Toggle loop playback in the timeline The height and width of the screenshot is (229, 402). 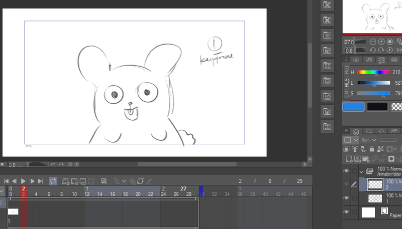pos(53,181)
